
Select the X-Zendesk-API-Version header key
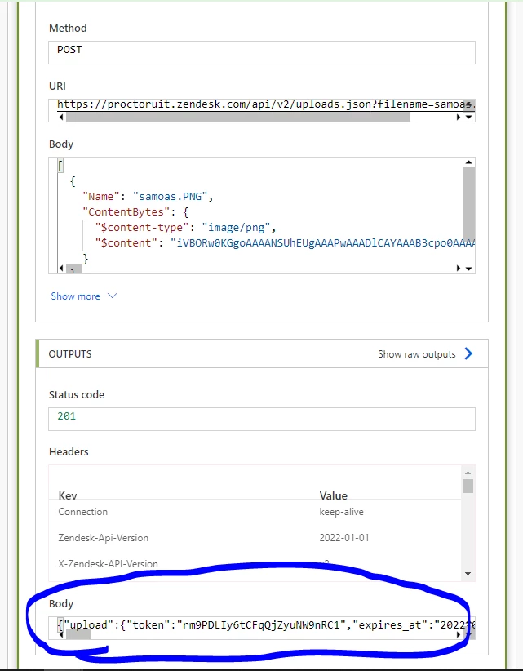(x=108, y=564)
